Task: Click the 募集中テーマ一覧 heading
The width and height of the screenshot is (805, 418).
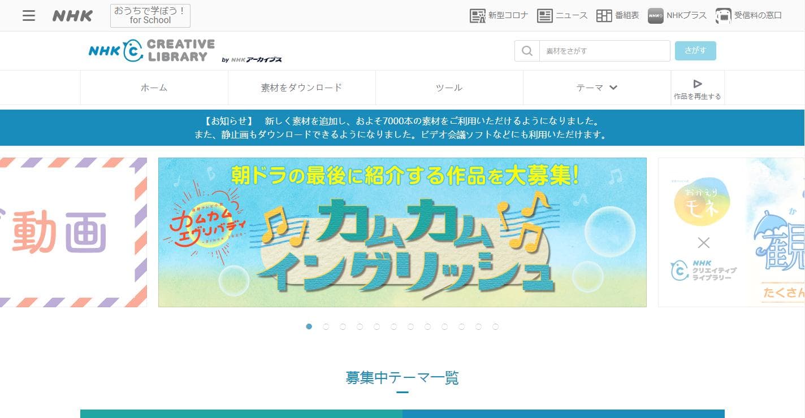Action: pos(402,377)
